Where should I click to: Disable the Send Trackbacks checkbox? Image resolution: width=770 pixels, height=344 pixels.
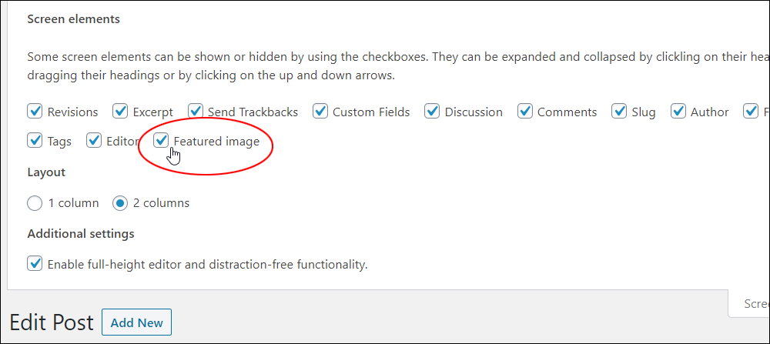tap(196, 112)
